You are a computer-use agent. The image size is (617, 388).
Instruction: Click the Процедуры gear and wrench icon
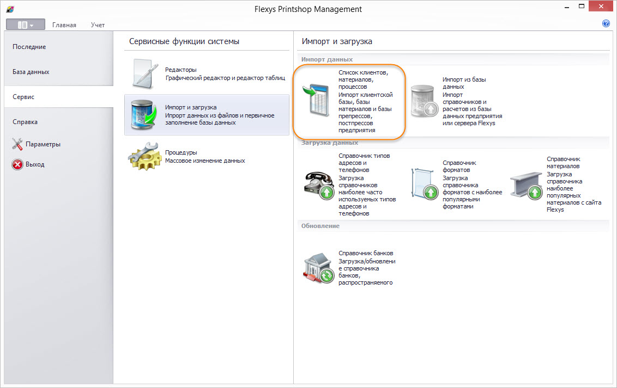145,156
